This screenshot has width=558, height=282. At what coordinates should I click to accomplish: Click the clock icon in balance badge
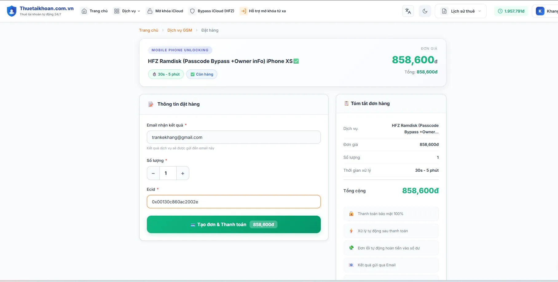point(500,11)
